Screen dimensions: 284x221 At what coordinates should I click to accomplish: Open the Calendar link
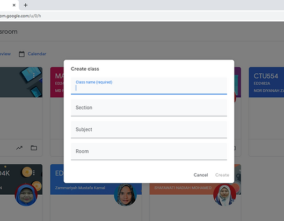click(37, 54)
